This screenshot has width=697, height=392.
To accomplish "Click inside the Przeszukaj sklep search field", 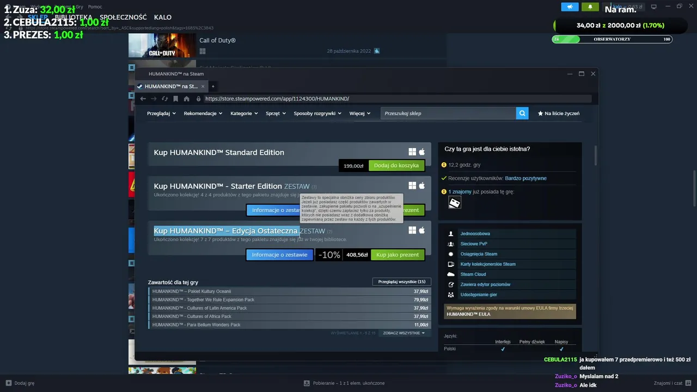I will click(448, 113).
